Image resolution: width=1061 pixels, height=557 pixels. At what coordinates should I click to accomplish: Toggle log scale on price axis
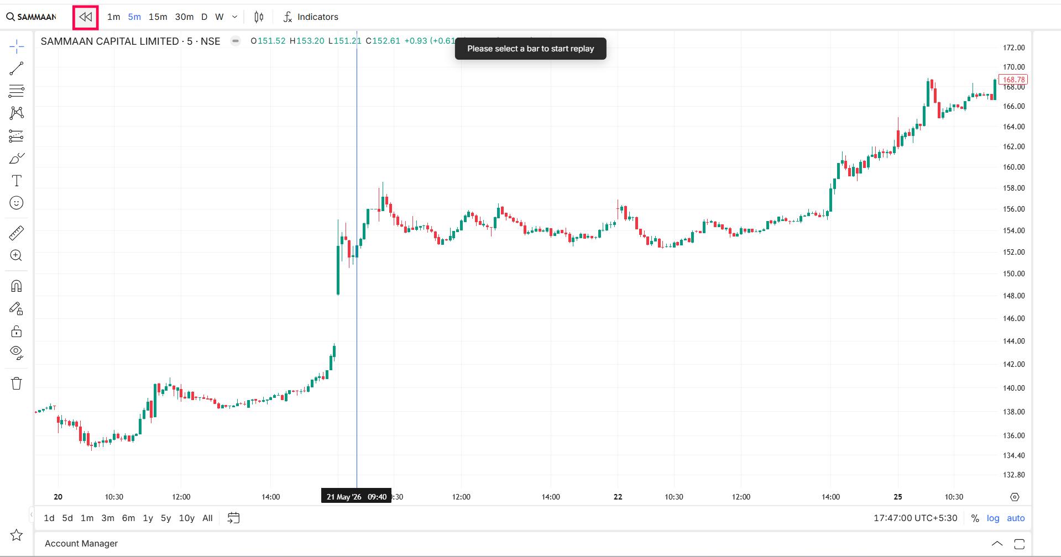pyautogui.click(x=993, y=518)
